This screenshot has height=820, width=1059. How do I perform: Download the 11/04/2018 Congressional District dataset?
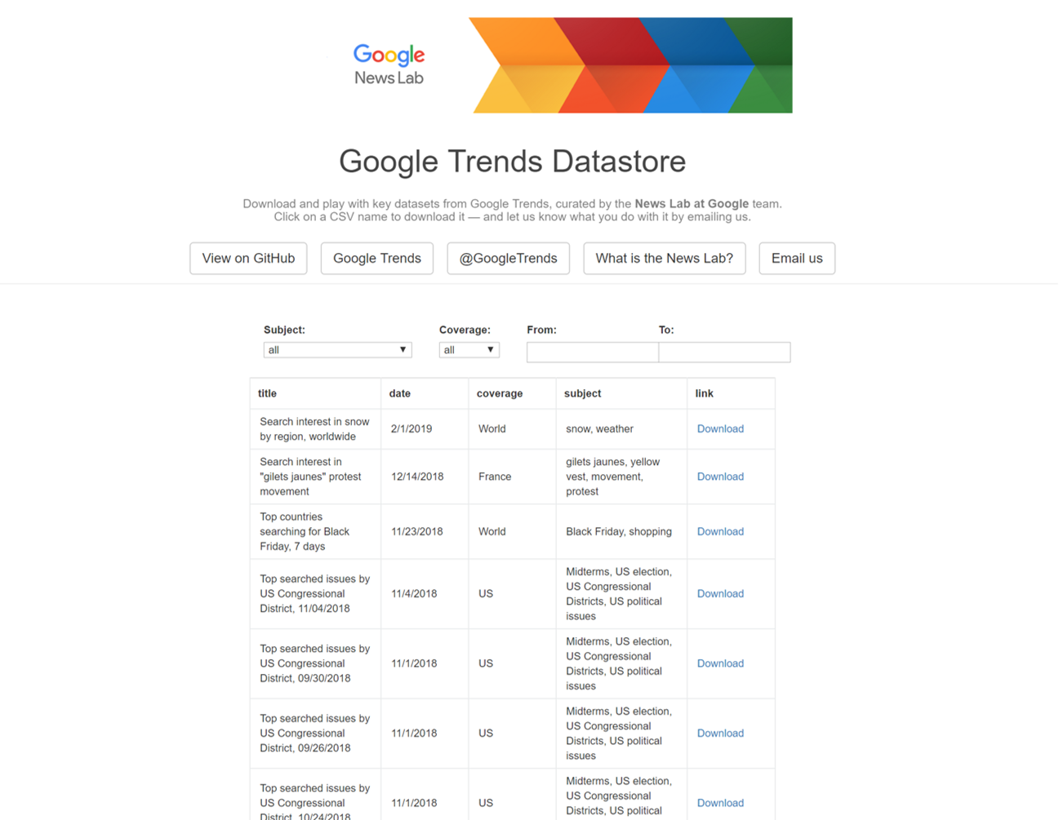click(720, 594)
